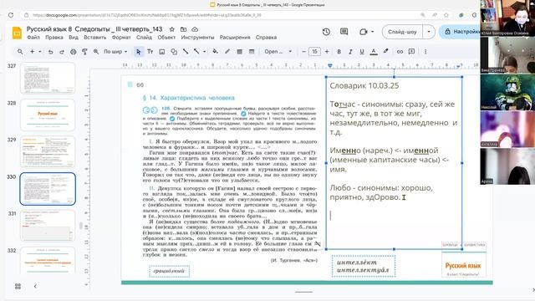Image resolution: width=535 pixels, height=301 pixels.
Task: Open the Справка menu
Action: click(266, 38)
